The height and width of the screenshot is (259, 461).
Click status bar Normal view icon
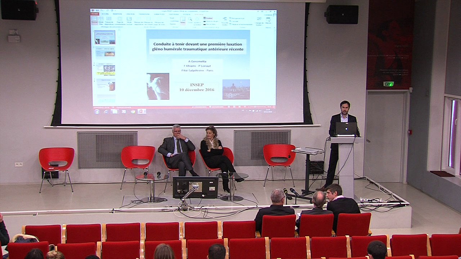tap(229, 107)
